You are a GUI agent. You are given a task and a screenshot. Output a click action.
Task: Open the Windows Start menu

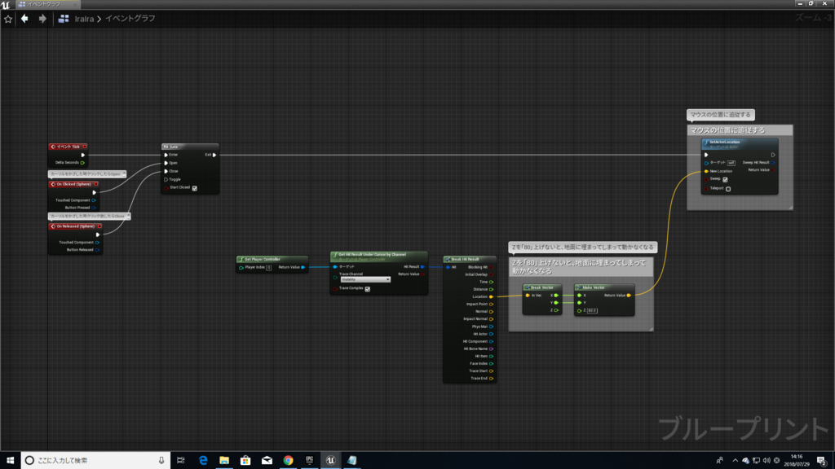(10, 461)
